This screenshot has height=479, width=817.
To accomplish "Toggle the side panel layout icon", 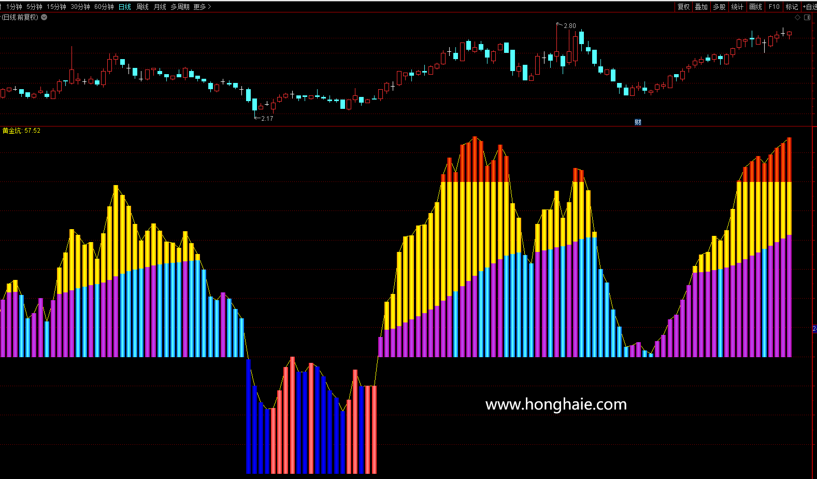I will pos(807,18).
